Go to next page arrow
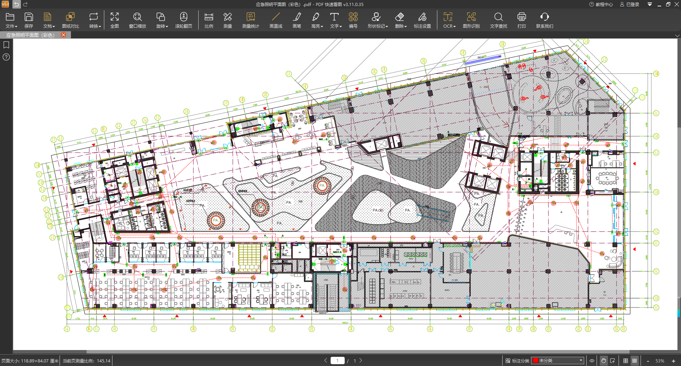This screenshot has height=366, width=681. [361, 360]
